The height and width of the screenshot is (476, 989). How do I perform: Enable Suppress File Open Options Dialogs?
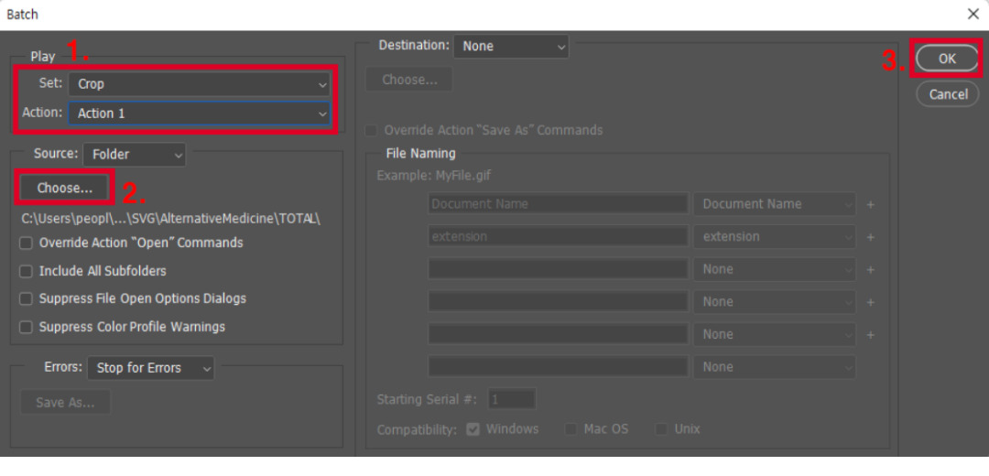point(26,299)
